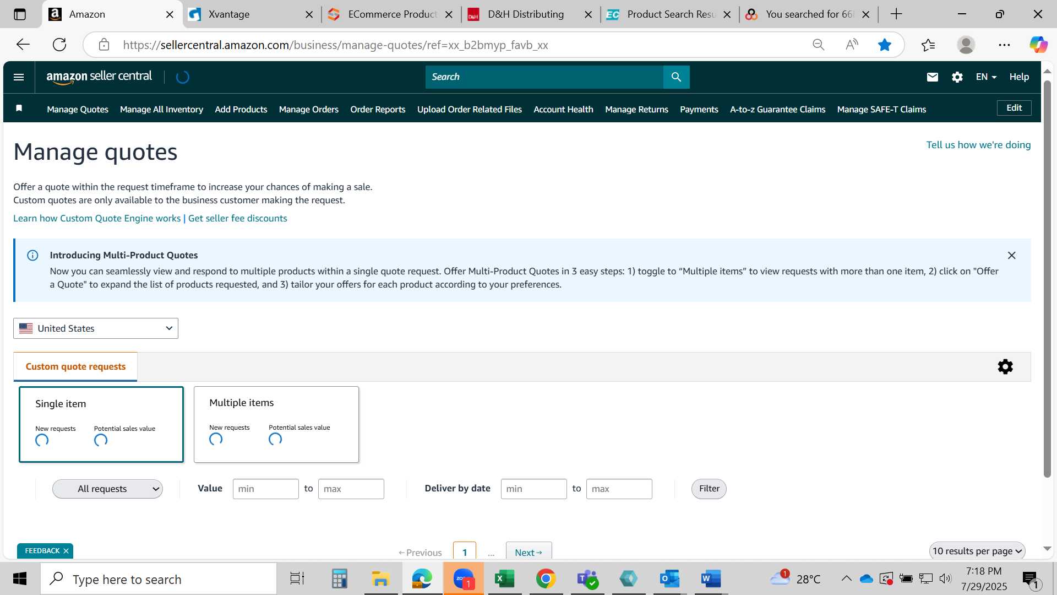Click the bookmark flag icon in favorites bar
This screenshot has width=1057, height=595.
click(x=19, y=108)
